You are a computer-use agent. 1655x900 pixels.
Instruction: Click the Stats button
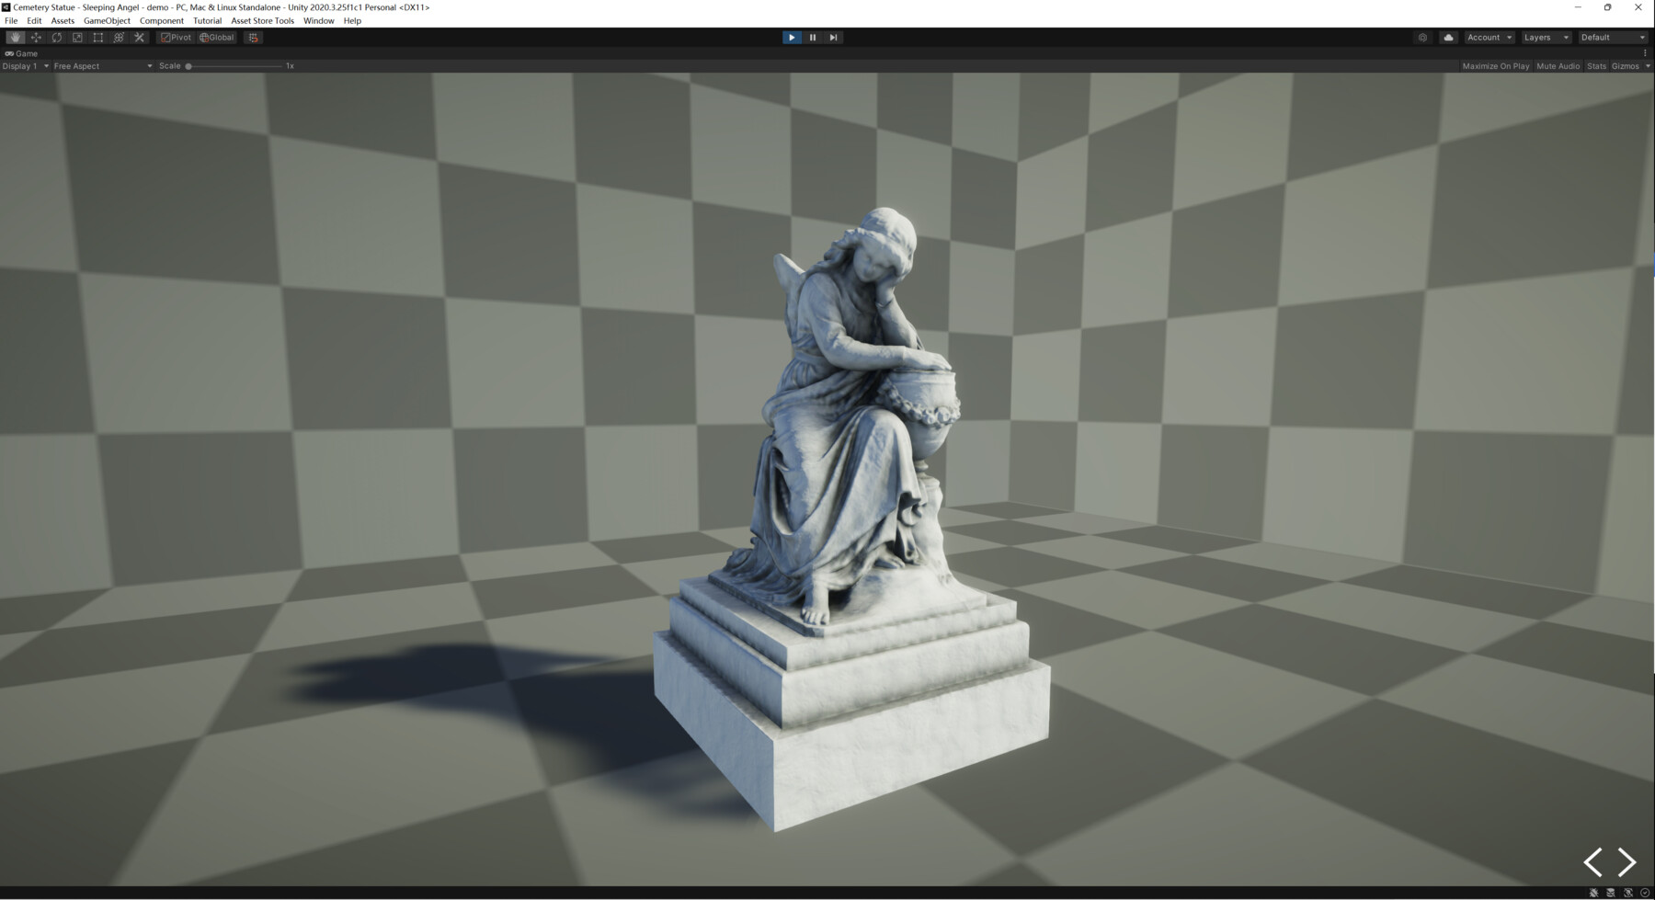1596,65
